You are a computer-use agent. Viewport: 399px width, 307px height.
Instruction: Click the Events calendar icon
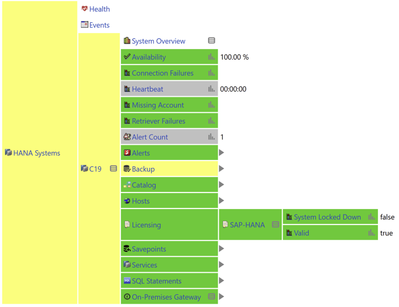(x=84, y=25)
